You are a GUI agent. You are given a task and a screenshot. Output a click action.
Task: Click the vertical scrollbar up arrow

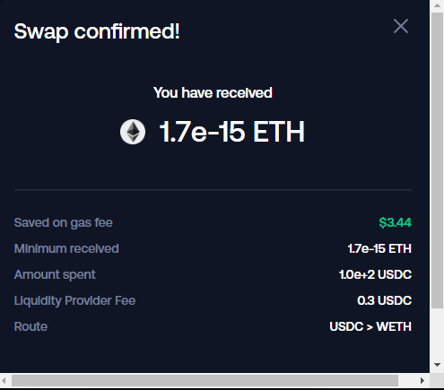pos(437,6)
